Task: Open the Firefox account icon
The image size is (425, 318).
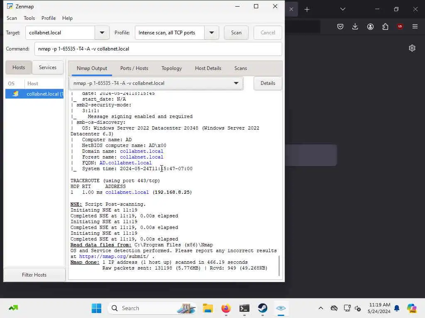Action: [370, 26]
